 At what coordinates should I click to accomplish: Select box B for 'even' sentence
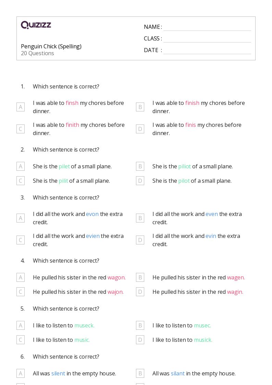click(140, 218)
